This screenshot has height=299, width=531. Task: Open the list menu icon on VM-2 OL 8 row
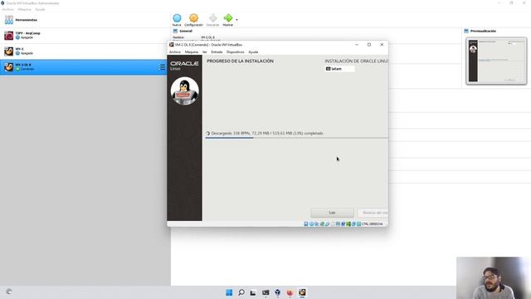pyautogui.click(x=162, y=67)
